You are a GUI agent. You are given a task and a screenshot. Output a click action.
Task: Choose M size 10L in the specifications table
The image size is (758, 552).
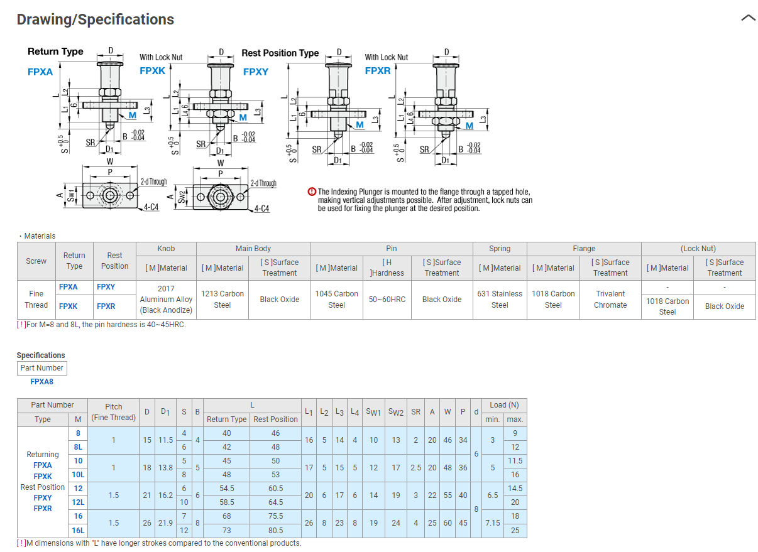78,475
